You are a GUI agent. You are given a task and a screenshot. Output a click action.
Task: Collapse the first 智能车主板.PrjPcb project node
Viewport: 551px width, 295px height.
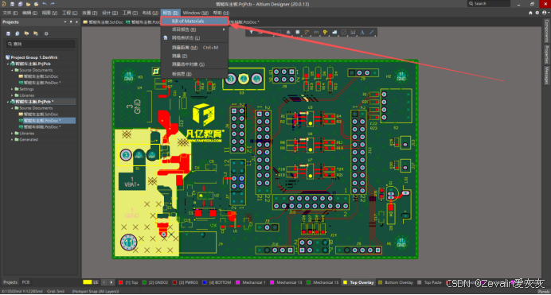click(x=8, y=64)
